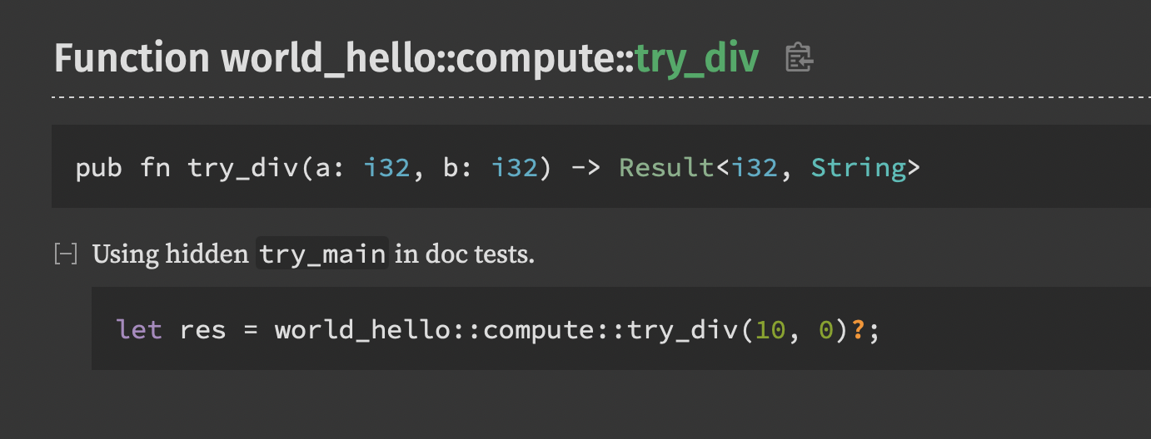Click the try_main inline code
This screenshot has width=1151, height=439.
coord(322,254)
